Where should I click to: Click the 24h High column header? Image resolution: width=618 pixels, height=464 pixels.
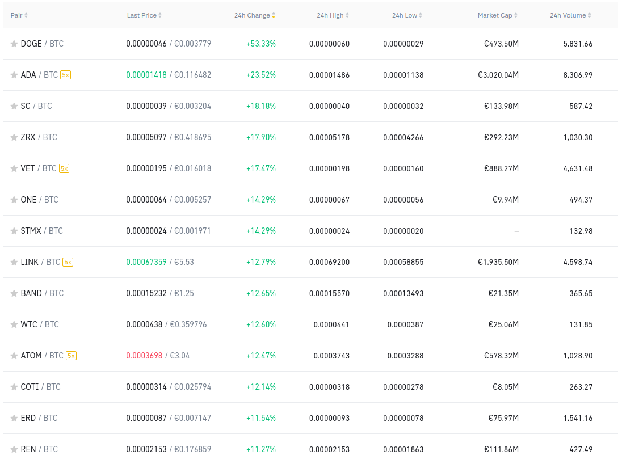(x=331, y=15)
